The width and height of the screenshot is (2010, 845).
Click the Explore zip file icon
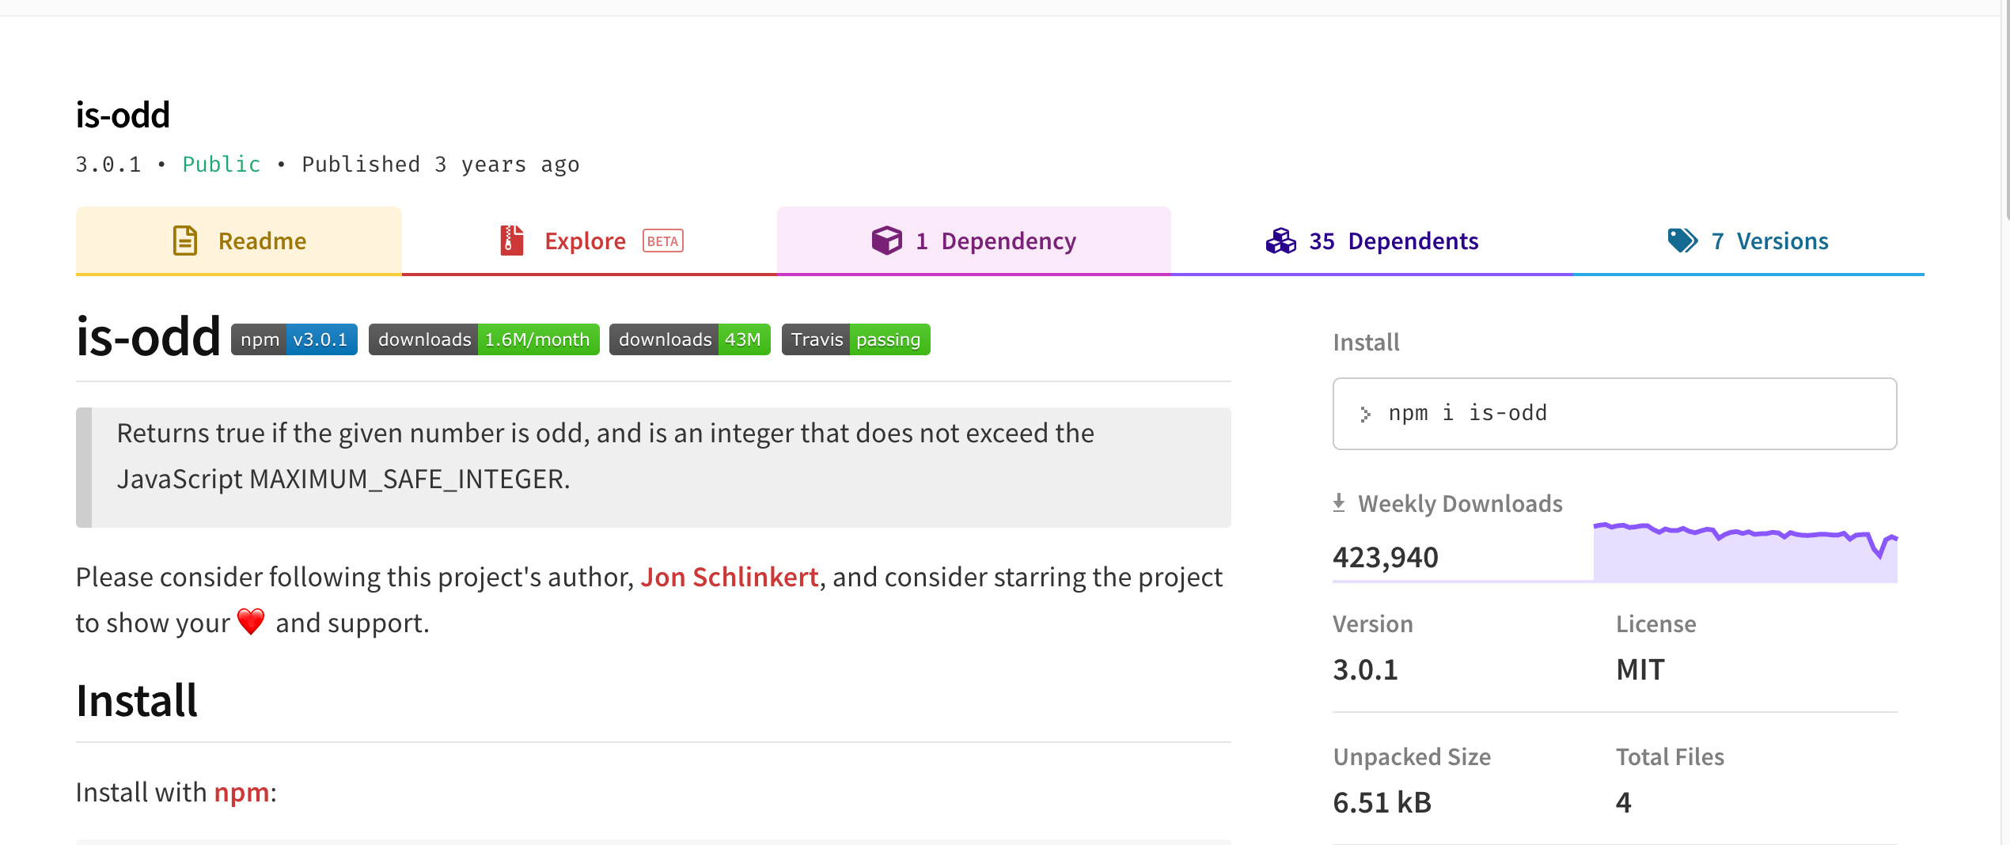click(x=512, y=241)
